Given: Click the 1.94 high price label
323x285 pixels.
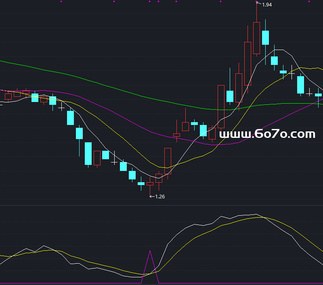Looking at the screenshot, I should click(x=267, y=5).
